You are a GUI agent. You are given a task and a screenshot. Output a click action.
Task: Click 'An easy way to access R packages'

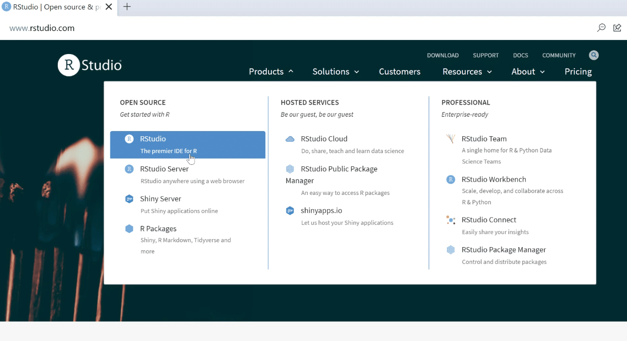[345, 193]
